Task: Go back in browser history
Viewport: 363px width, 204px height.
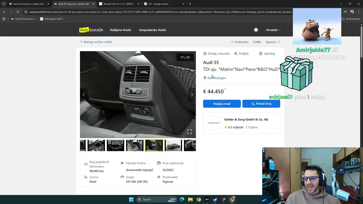Action: [4, 12]
